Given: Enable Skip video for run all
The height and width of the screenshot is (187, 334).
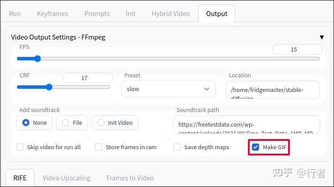Looking at the screenshot, I should (x=20, y=147).
